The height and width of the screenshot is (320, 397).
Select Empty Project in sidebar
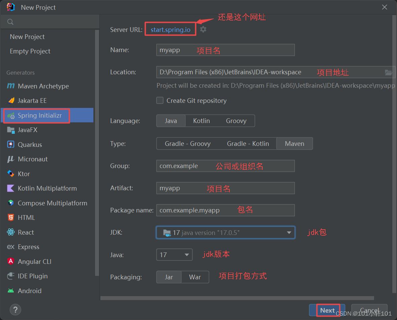30,51
